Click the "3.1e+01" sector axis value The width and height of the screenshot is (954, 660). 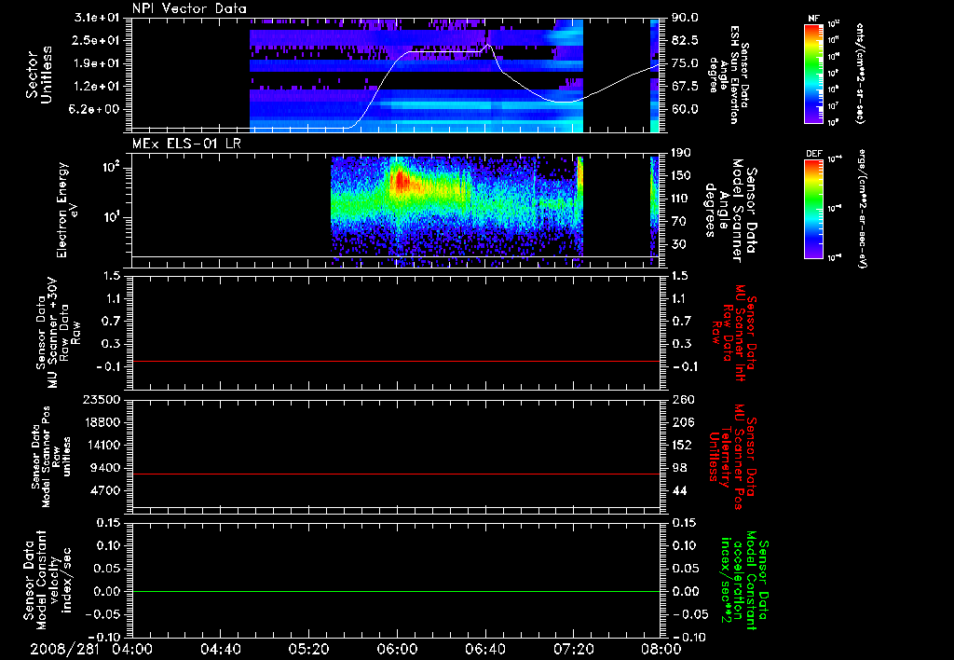pos(97,18)
